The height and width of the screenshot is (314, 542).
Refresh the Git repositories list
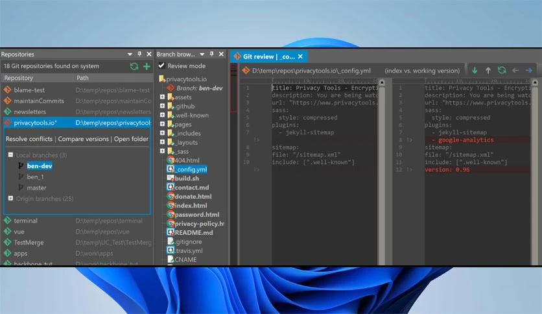tap(134, 66)
